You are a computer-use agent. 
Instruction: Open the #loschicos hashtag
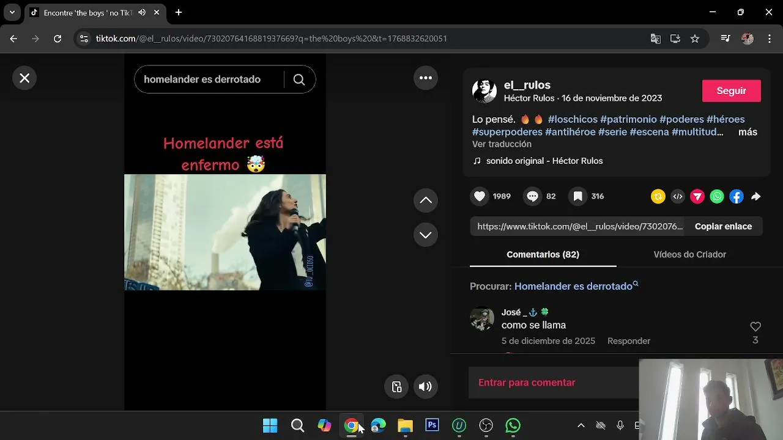point(573,119)
